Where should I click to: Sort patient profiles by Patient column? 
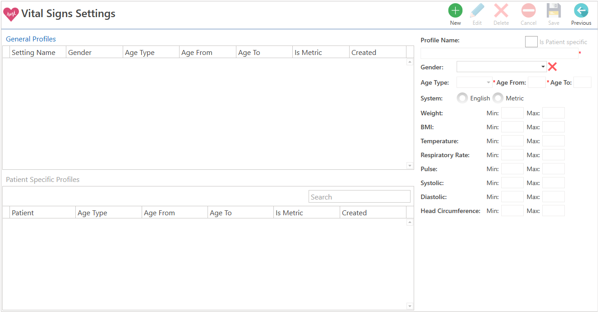pos(42,213)
